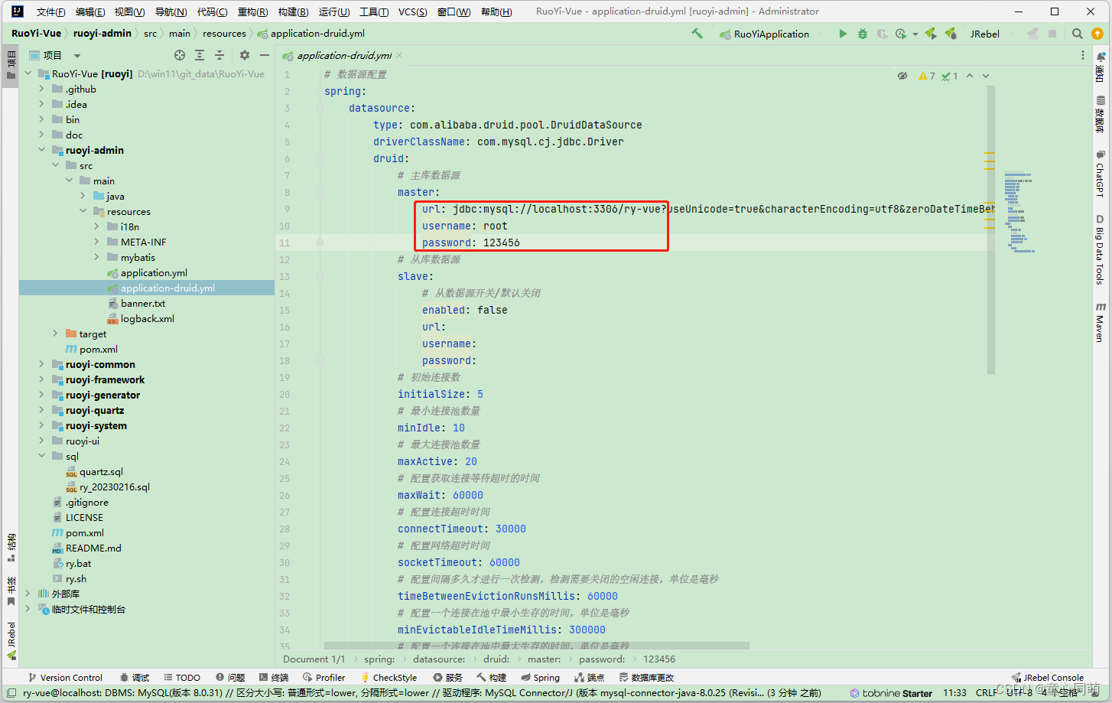Go to previous highlighted problem arrow
This screenshot has width=1112, height=703.
(970, 76)
